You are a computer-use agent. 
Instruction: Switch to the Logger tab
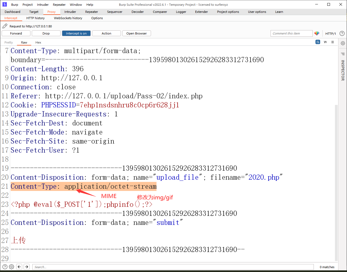[181, 12]
